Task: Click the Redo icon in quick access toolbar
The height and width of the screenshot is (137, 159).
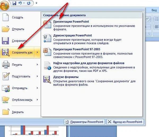Action: point(28,4)
